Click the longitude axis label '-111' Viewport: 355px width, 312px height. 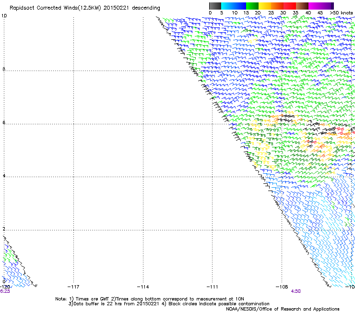[x=213, y=287]
